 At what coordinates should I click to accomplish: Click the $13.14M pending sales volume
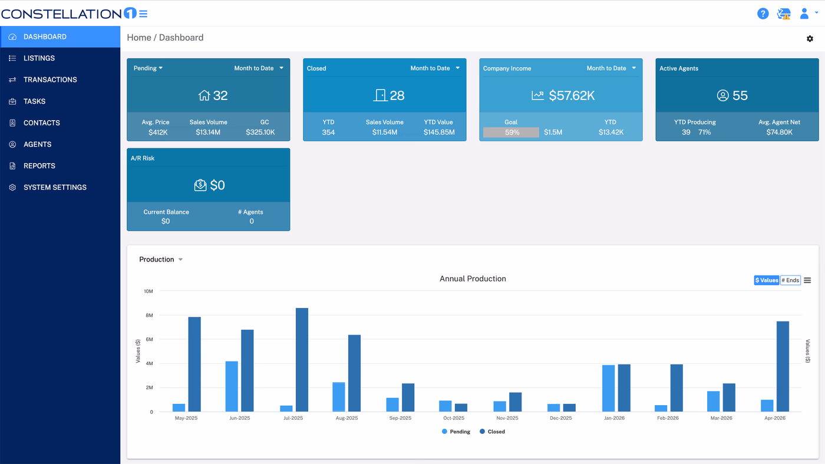208,132
